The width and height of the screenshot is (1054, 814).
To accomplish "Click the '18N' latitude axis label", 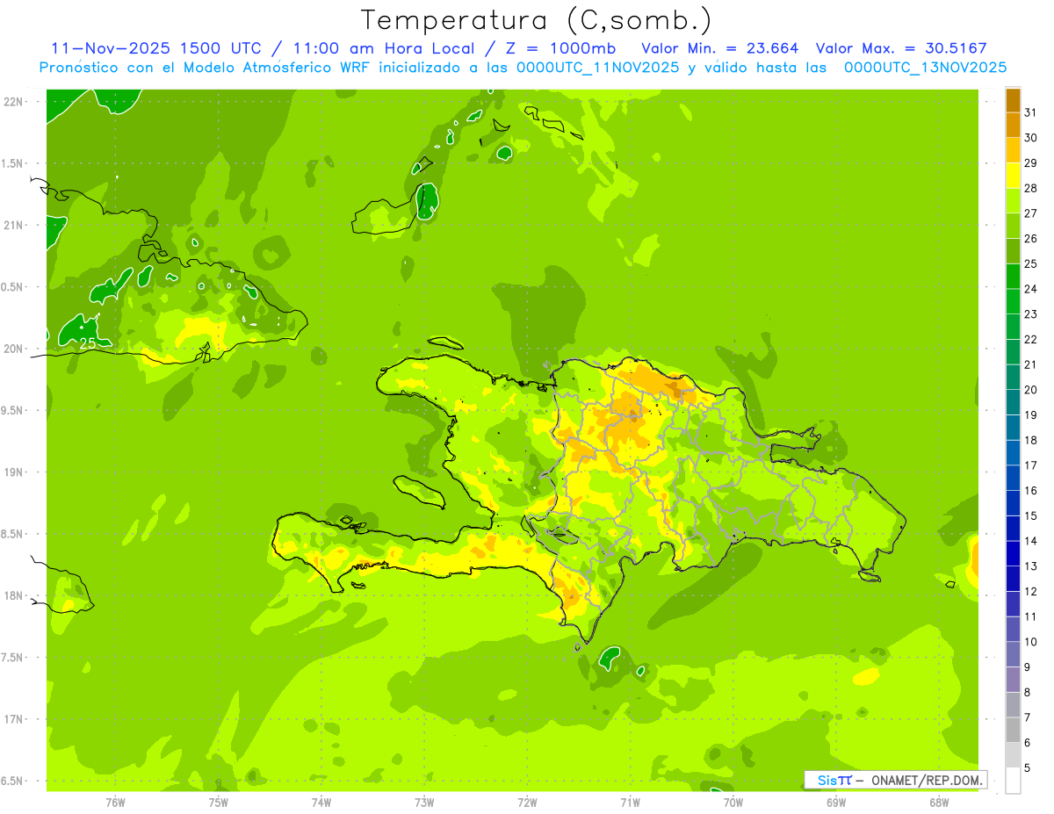I will [x=14, y=595].
